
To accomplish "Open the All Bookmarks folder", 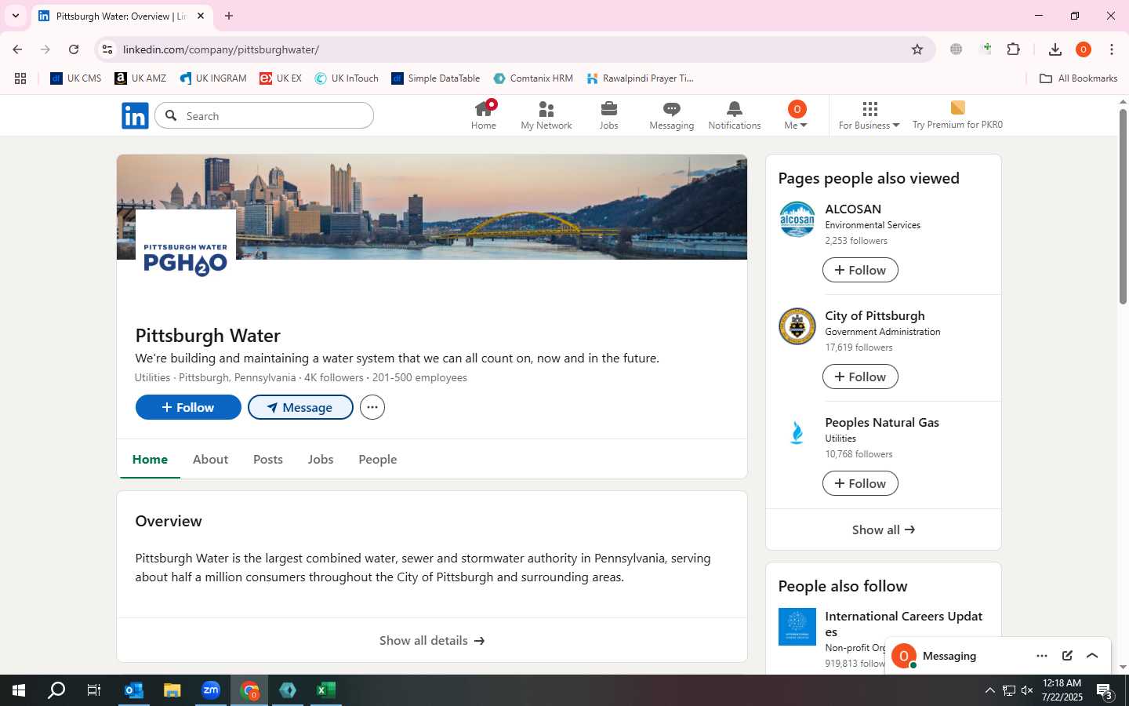I will point(1078,78).
